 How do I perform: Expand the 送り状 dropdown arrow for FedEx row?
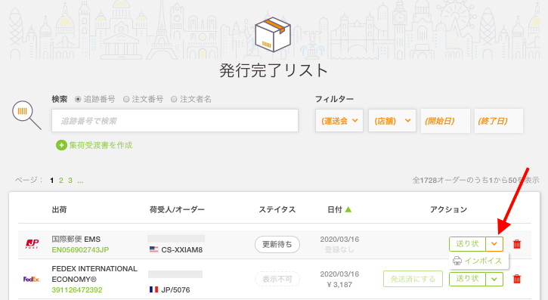click(494, 279)
